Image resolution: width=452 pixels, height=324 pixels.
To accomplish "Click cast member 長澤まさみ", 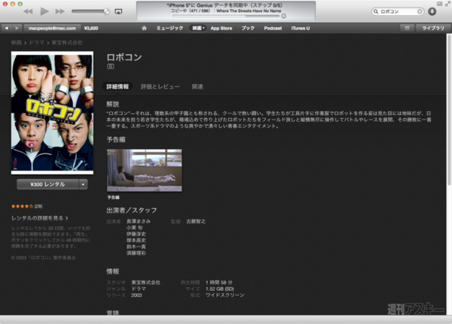I will (139, 221).
